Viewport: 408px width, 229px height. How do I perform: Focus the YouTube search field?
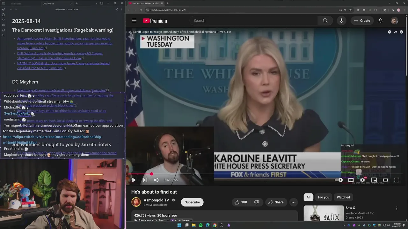pyautogui.click(x=254, y=21)
